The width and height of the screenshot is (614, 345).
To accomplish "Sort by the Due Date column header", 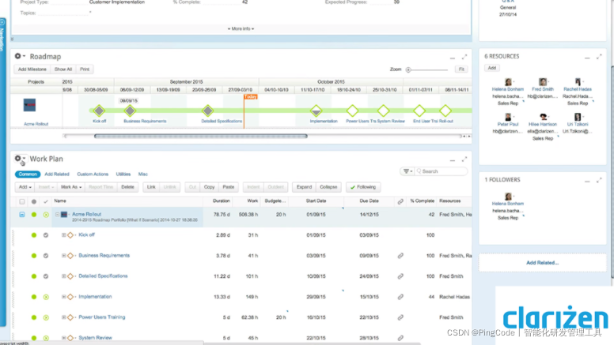I will pos(369,201).
